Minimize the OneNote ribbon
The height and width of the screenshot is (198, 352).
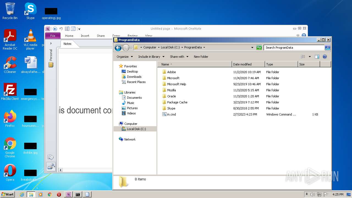pyautogui.click(x=298, y=35)
